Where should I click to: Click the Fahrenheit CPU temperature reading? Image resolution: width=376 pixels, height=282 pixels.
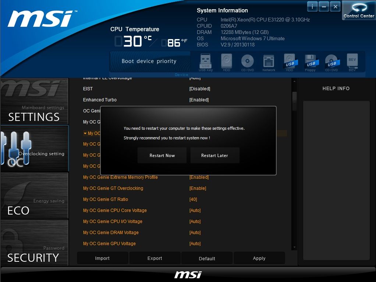174,42
